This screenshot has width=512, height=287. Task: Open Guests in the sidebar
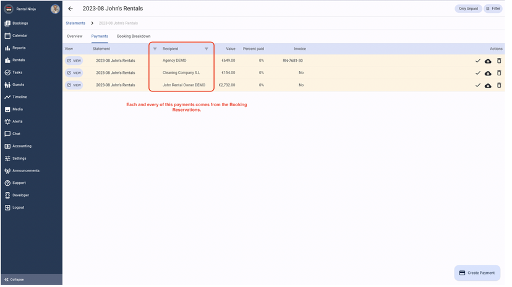14,85
